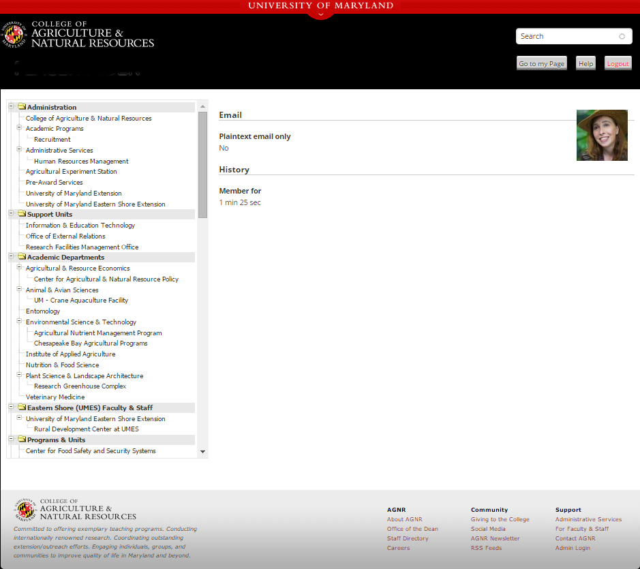640x569 pixels.
Task: Open the RSS Feeds link
Action: [486, 548]
